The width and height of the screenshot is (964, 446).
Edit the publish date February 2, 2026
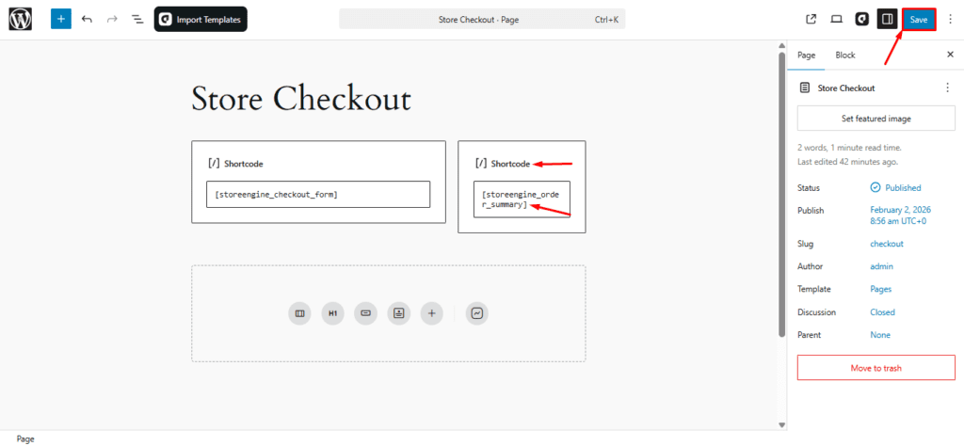[898, 215]
